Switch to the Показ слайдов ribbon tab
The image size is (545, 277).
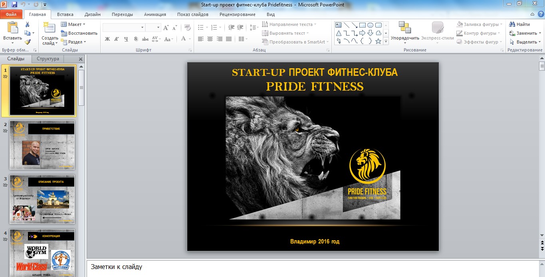(193, 14)
